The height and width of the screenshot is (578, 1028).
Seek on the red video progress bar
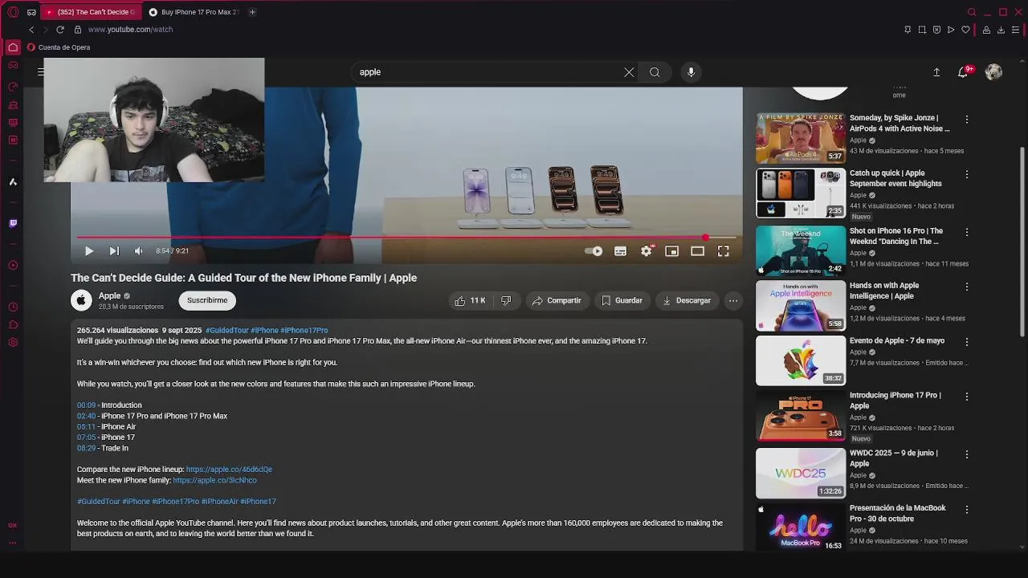click(x=406, y=238)
